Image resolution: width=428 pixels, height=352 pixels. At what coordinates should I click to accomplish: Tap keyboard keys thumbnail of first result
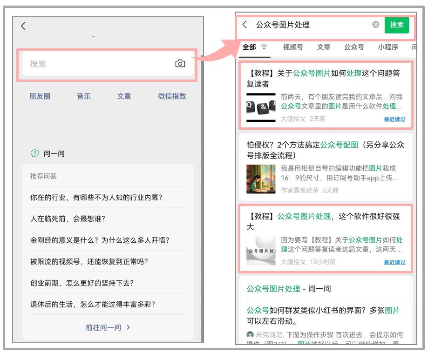261,107
